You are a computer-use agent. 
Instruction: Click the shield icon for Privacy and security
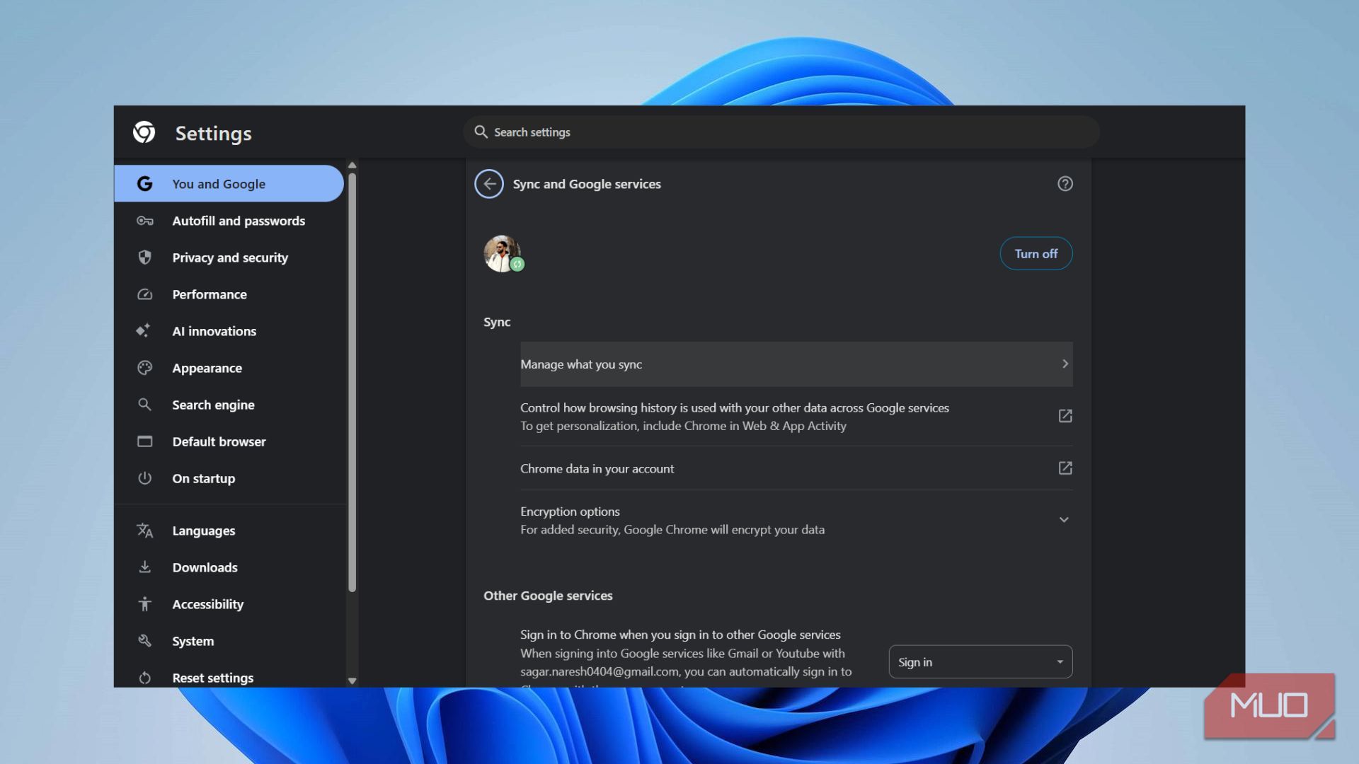point(144,257)
